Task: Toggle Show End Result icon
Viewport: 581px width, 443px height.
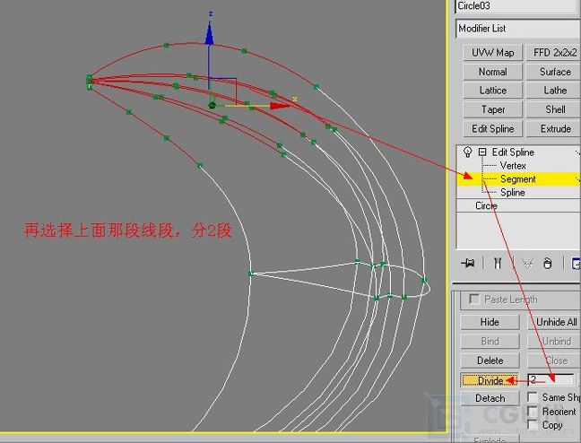Action: click(x=498, y=264)
